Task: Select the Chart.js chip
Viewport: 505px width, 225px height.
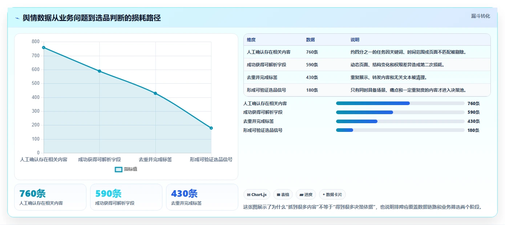Action: point(257,195)
